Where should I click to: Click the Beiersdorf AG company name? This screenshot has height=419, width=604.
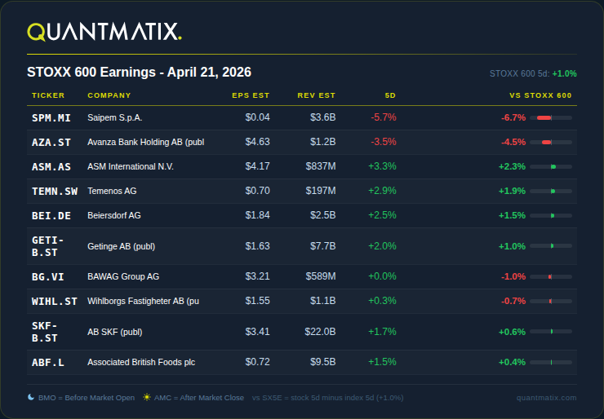tap(114, 215)
